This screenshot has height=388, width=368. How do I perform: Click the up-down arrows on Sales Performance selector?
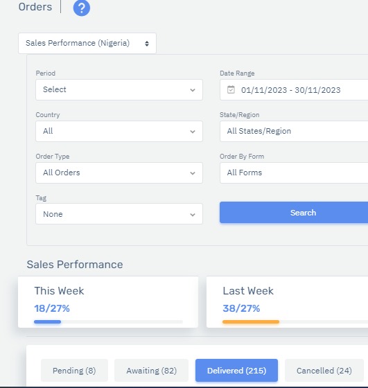[x=147, y=44]
